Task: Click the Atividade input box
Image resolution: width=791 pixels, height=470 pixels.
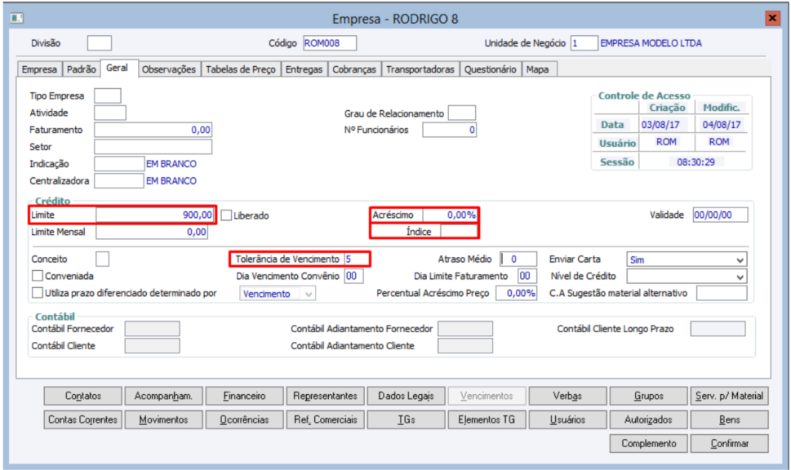Action: coord(110,113)
